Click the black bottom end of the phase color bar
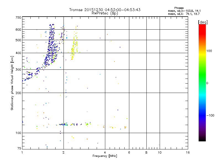221x166 pixels. [x=202, y=139]
